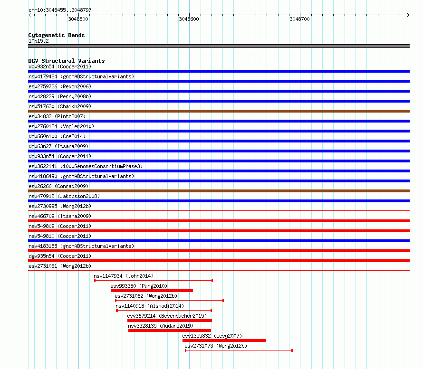Open variant dgv932n54 (Cooper2011)
Screen dimensions: 423x369
[x=60, y=66]
